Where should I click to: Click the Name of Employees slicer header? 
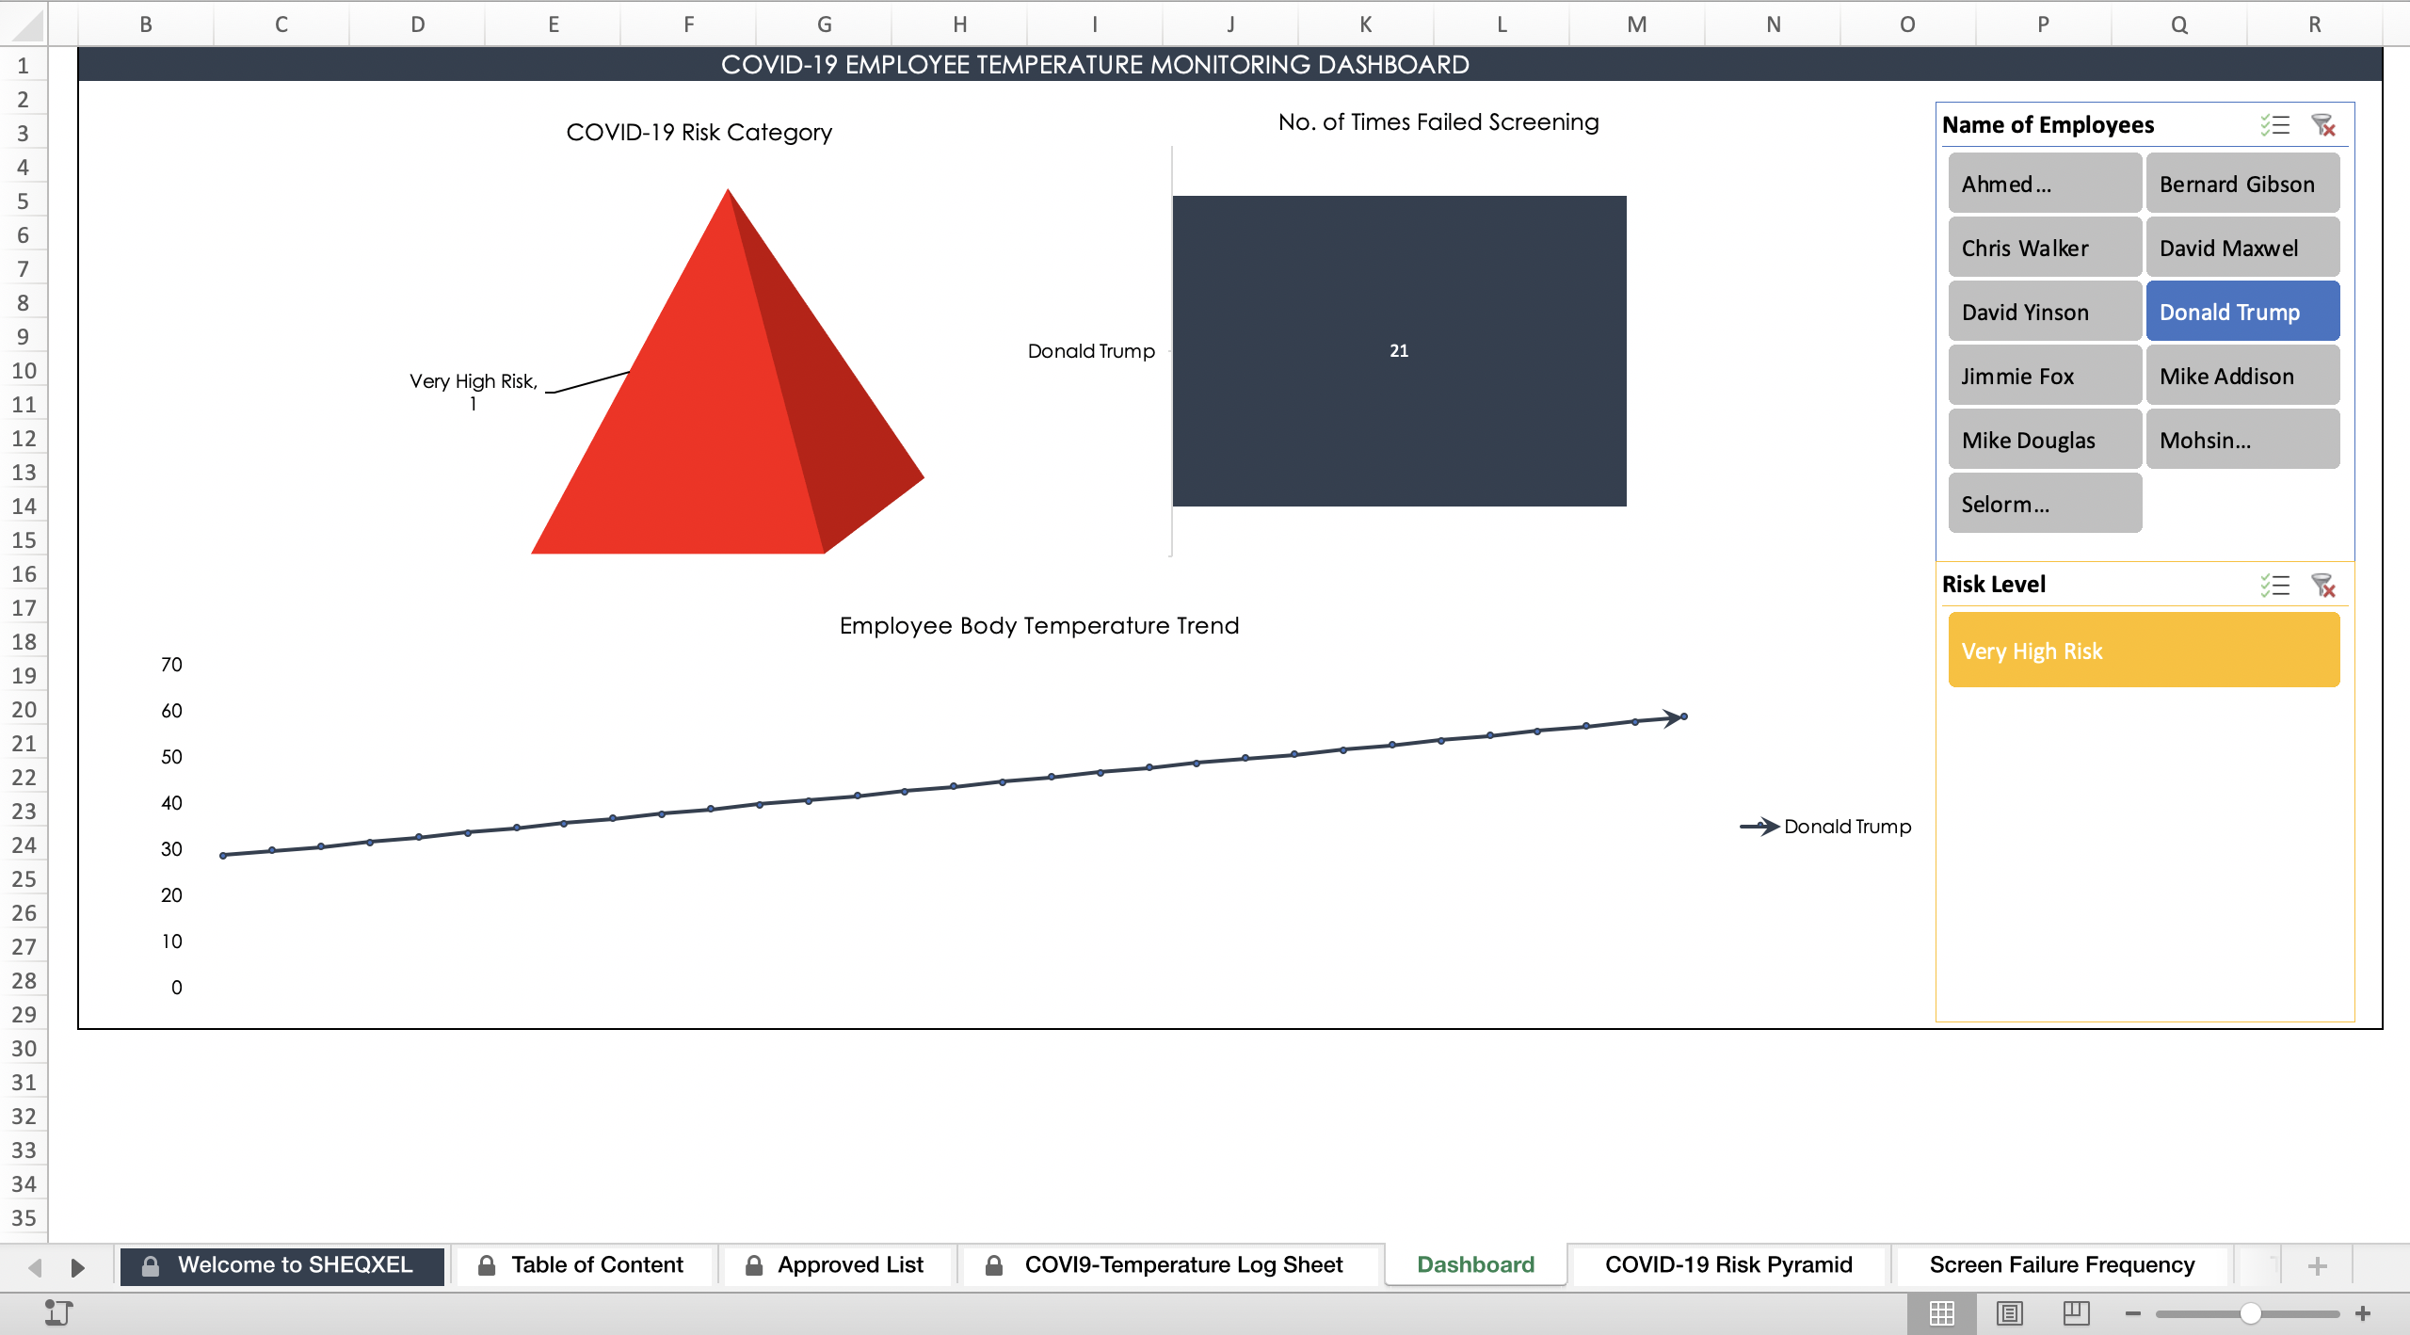click(2048, 124)
